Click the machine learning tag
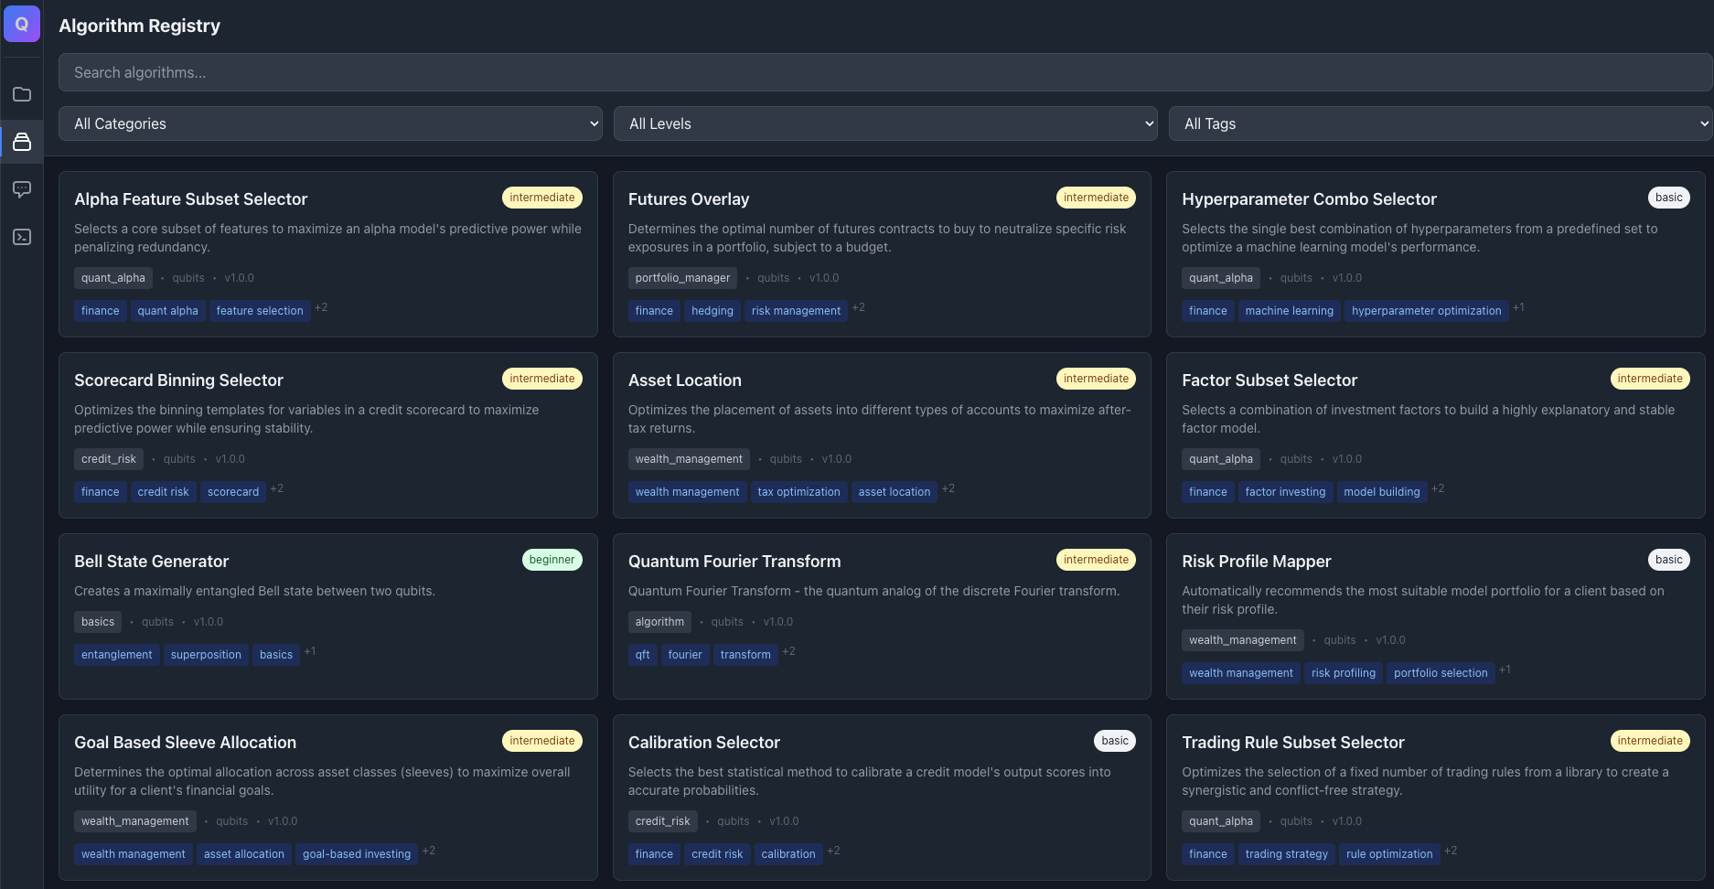Screen dimensions: 1714x889 (1289, 311)
